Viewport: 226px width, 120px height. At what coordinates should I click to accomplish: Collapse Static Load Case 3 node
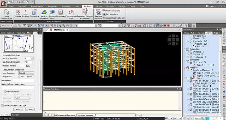pos(188,94)
